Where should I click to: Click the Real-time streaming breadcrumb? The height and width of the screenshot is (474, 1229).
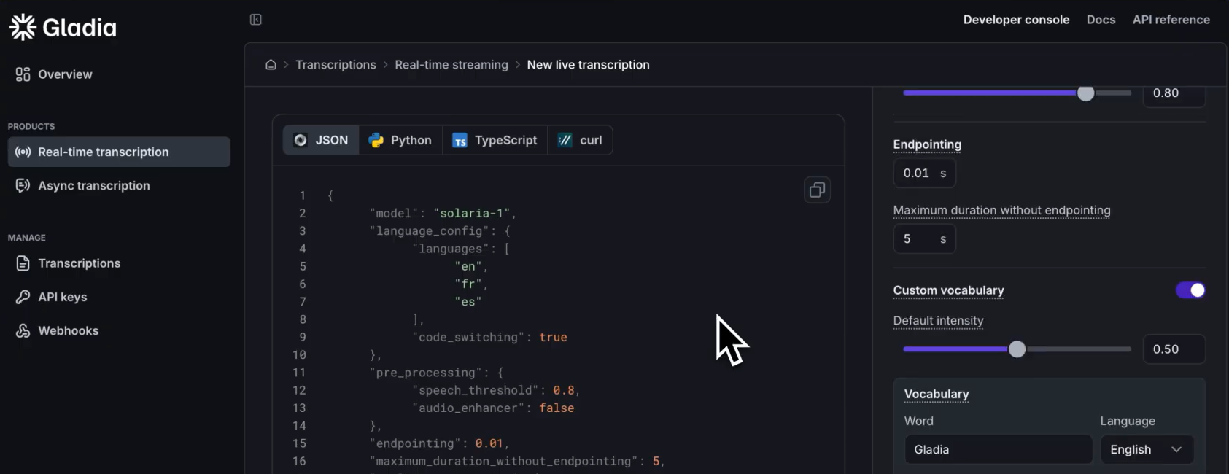pyautogui.click(x=451, y=65)
